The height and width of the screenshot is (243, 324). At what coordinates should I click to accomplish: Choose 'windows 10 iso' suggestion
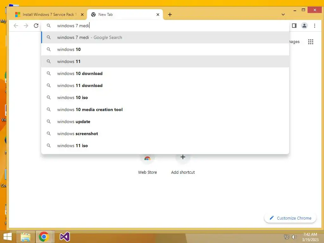pos(165,97)
